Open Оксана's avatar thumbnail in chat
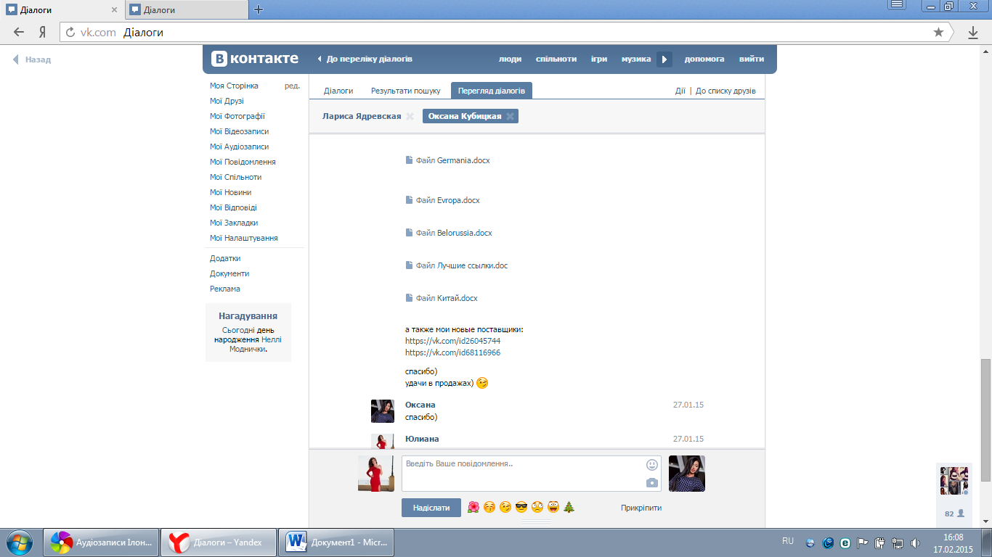Image resolution: width=992 pixels, height=557 pixels. (383, 411)
